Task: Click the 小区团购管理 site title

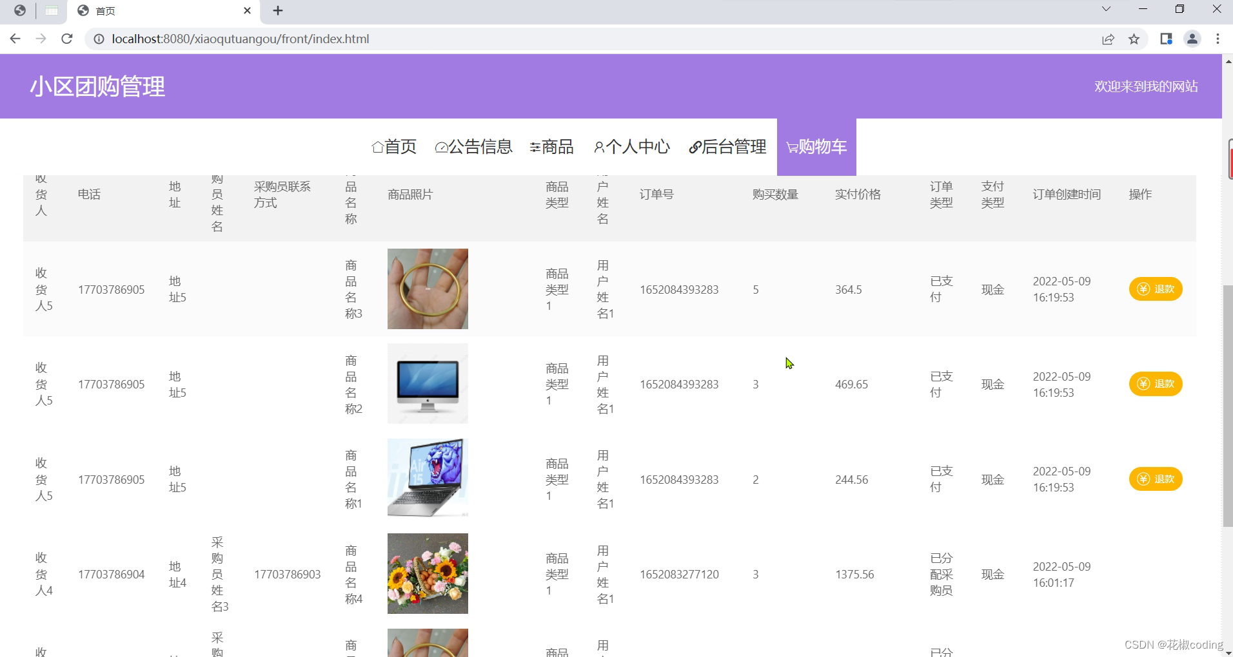Action: pyautogui.click(x=98, y=86)
